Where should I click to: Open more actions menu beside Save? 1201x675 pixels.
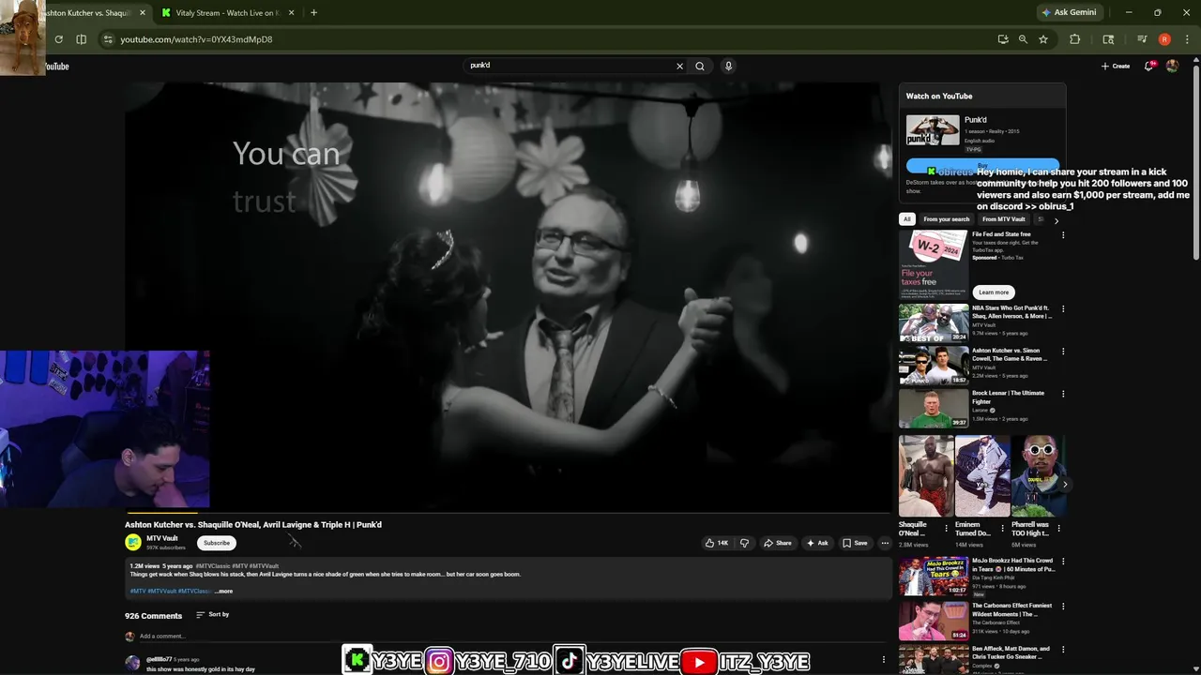coord(885,543)
